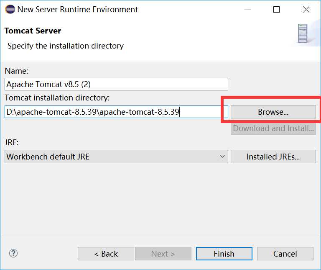Click Finish to create the runtime
The image size is (321, 270).
[x=224, y=254]
